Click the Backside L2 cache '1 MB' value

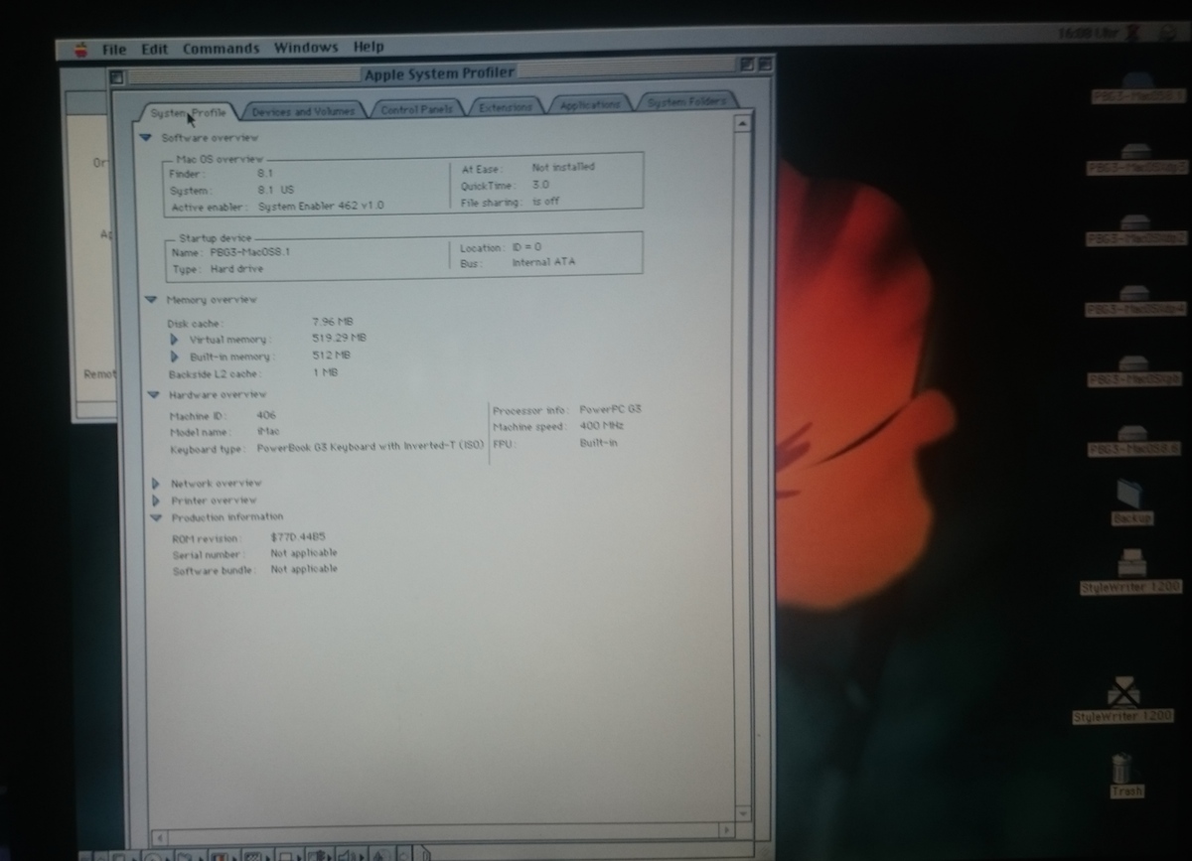point(325,373)
